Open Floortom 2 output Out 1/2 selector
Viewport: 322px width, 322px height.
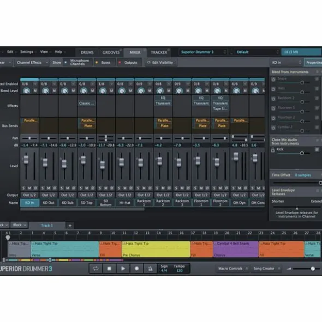click(x=220, y=195)
